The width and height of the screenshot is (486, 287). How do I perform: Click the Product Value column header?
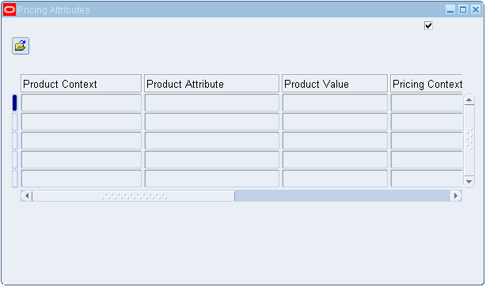click(335, 84)
